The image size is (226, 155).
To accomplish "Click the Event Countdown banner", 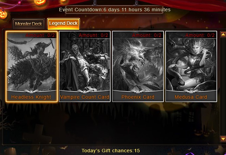I will 114,10.
